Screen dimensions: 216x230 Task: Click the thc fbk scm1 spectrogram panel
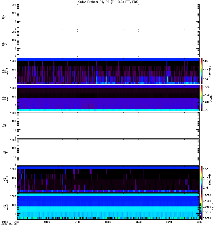coord(108,206)
